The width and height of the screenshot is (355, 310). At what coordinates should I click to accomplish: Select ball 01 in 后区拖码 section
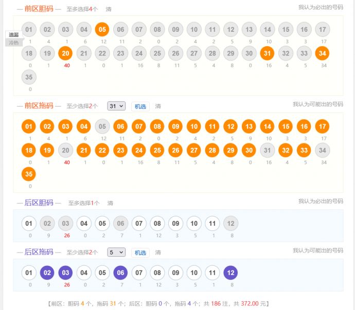[29, 273]
